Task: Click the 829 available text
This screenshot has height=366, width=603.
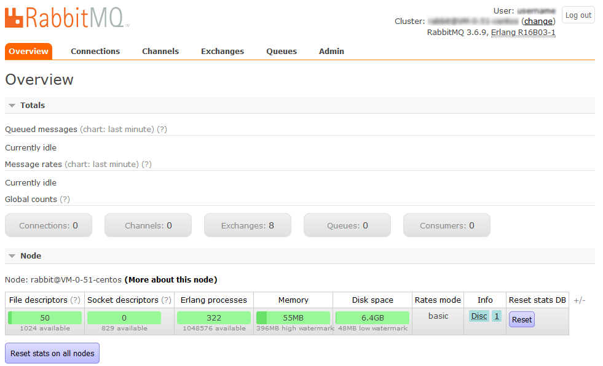Action: 124,329
